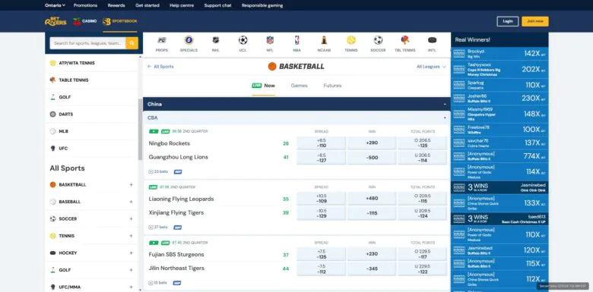The image size is (593, 292).
Task: Switch to the Games tab
Action: pyautogui.click(x=299, y=86)
